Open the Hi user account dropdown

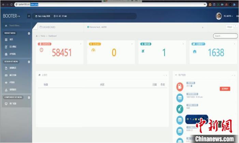(228, 16)
